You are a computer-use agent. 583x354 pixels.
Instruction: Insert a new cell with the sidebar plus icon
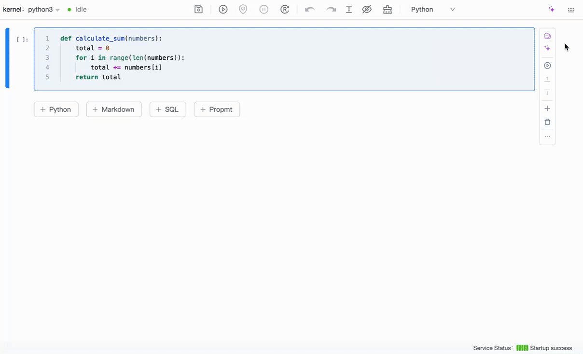pyautogui.click(x=547, y=109)
